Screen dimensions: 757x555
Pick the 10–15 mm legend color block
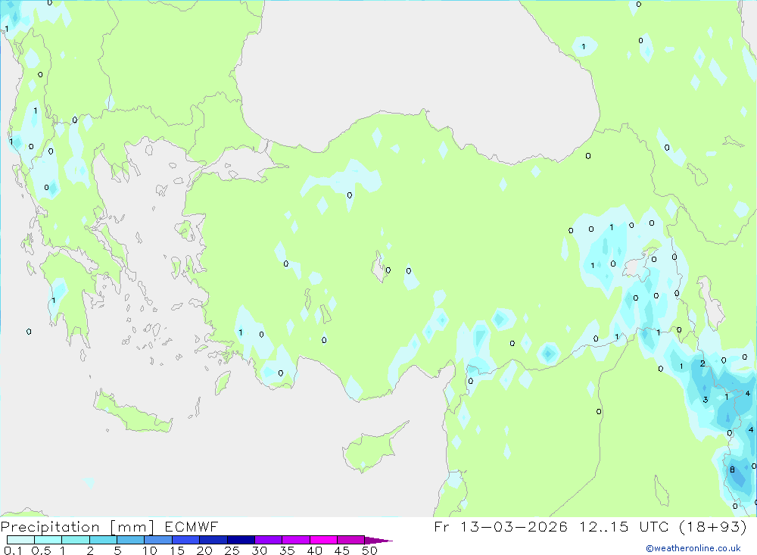pyautogui.click(x=158, y=540)
